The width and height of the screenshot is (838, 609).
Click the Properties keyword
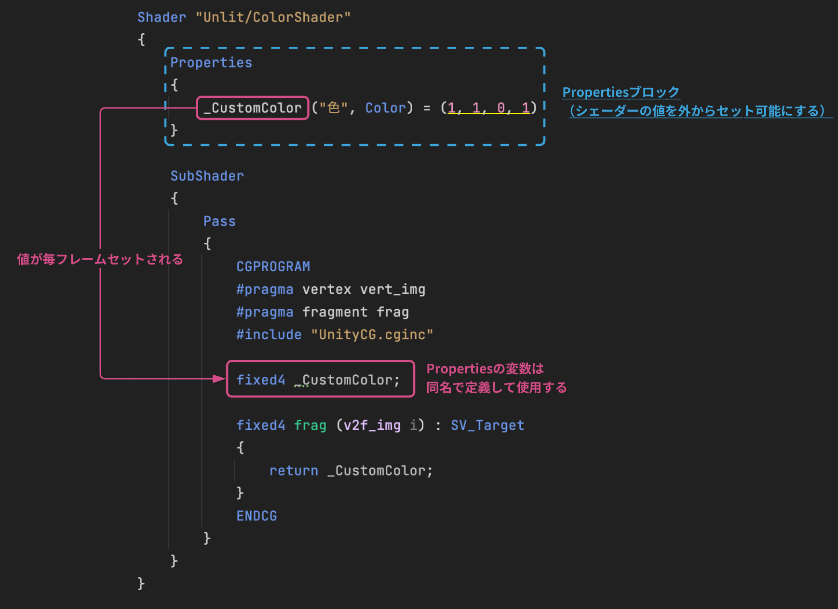[x=211, y=63]
